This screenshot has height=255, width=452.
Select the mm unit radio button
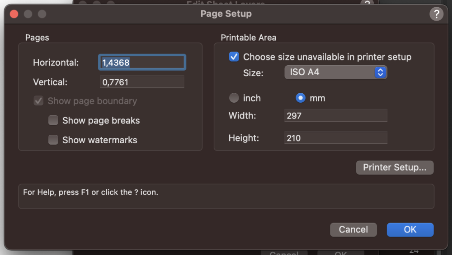pos(300,98)
